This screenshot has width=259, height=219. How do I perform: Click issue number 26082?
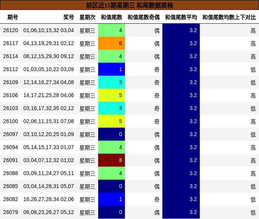11,199
